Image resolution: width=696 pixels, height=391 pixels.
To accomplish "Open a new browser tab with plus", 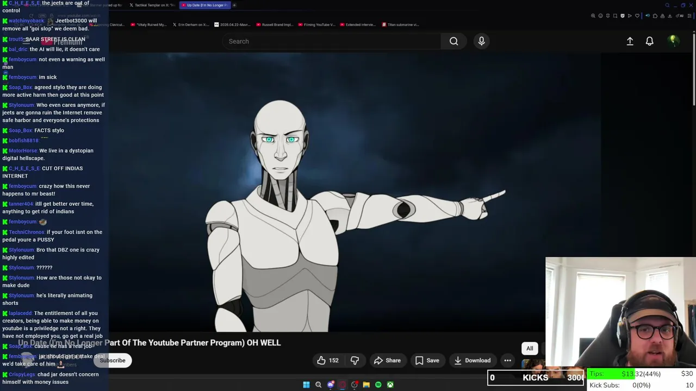I will 234,5.
